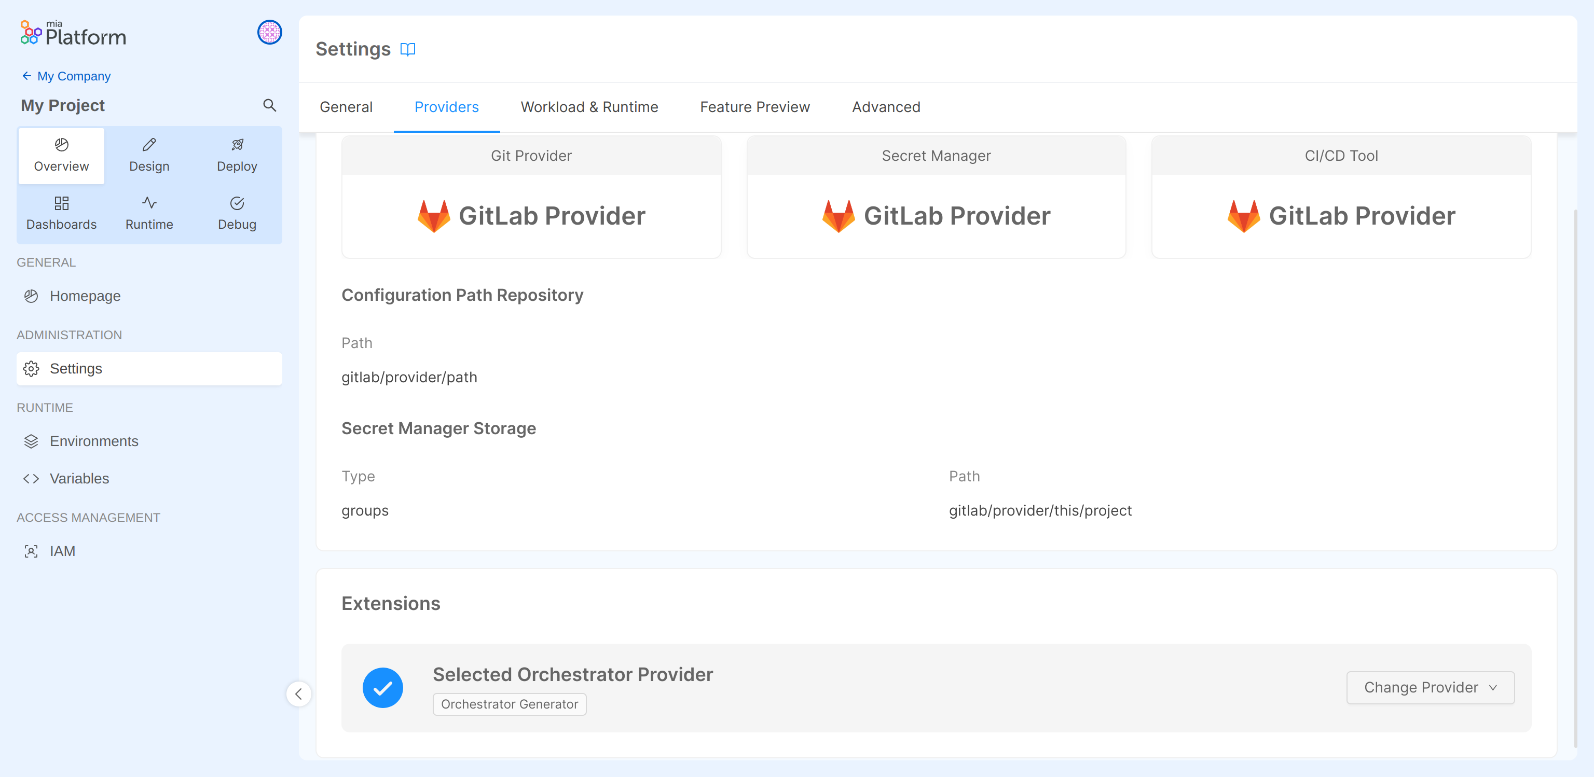Select the IAM access management icon
The height and width of the screenshot is (777, 1594).
coord(31,550)
